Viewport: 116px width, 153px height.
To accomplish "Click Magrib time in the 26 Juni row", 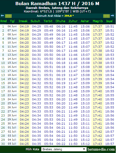I will (x=98, y=107).
